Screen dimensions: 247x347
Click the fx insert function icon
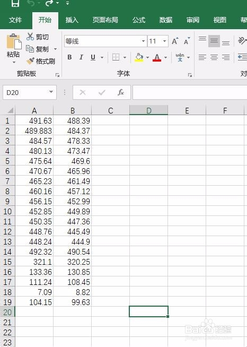point(121,92)
